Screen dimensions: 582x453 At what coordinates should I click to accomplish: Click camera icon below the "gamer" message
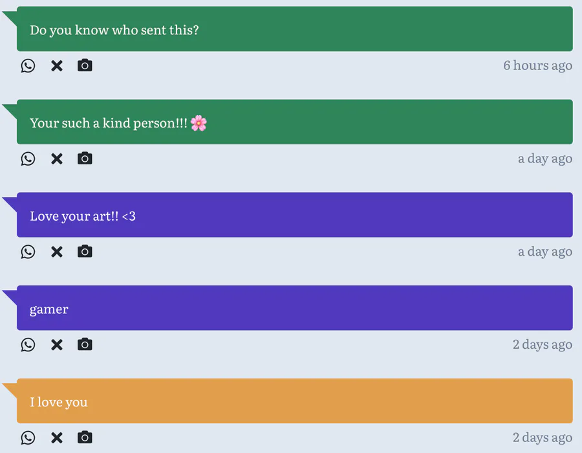(85, 344)
